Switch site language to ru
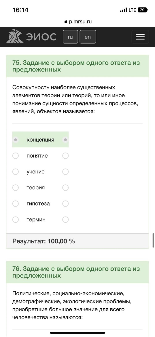This screenshot has width=155, height=337. (70, 37)
